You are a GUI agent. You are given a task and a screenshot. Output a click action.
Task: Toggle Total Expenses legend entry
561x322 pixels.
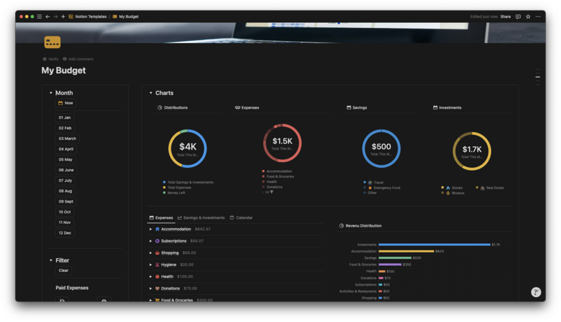point(177,188)
